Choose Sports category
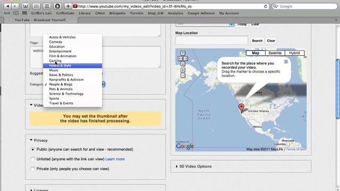Image resolution: width=340 pixels, height=191 pixels. (x=72, y=99)
